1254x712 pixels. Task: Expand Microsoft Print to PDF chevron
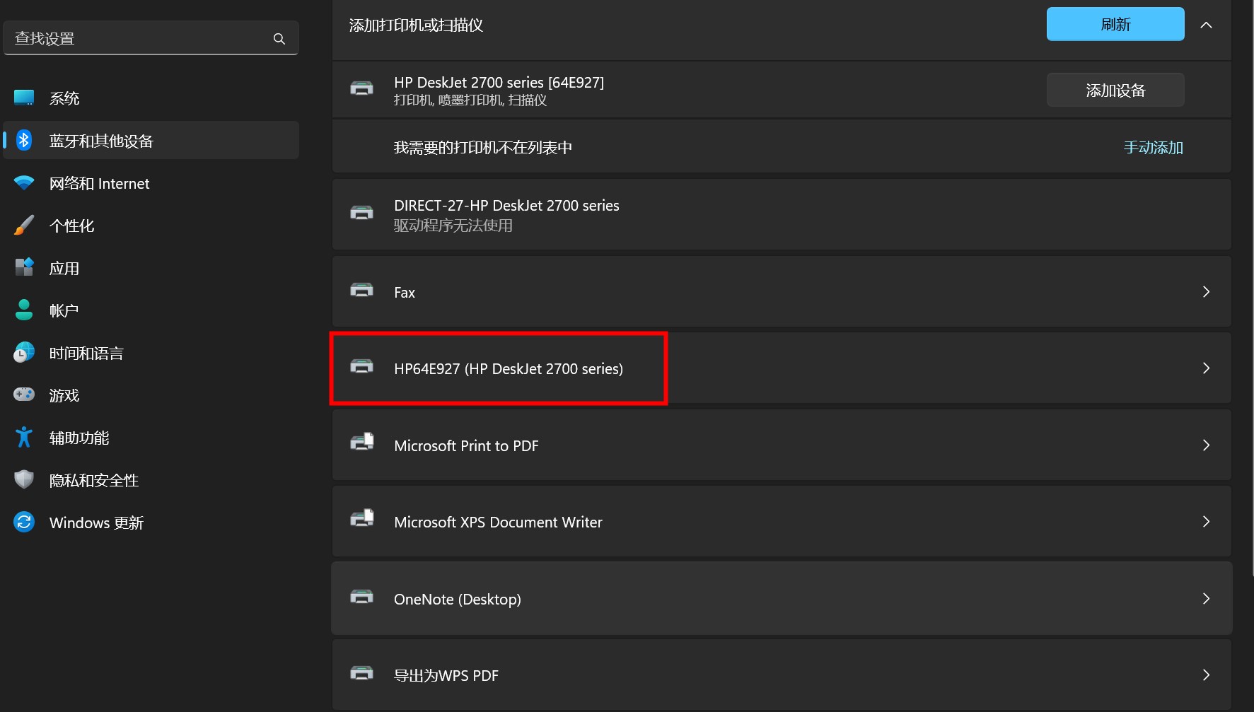(x=1206, y=445)
